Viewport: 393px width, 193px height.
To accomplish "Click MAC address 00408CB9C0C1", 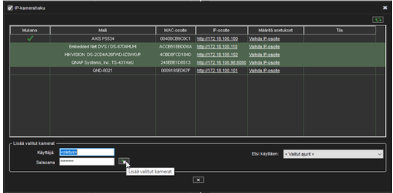I will click(175, 39).
